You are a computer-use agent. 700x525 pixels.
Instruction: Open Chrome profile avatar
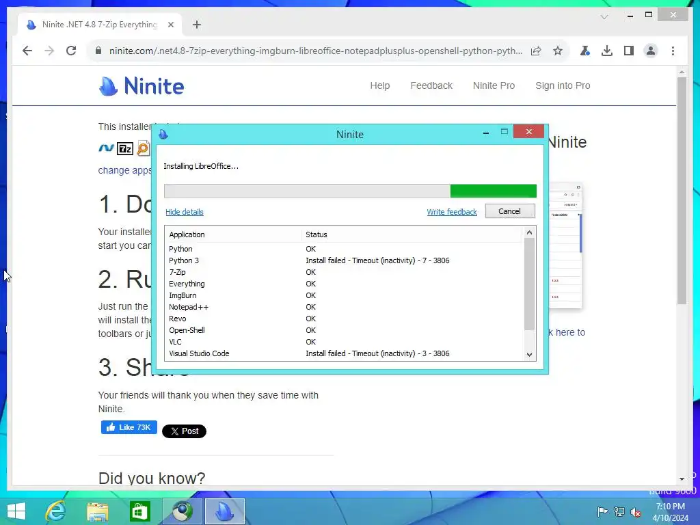[x=651, y=51]
